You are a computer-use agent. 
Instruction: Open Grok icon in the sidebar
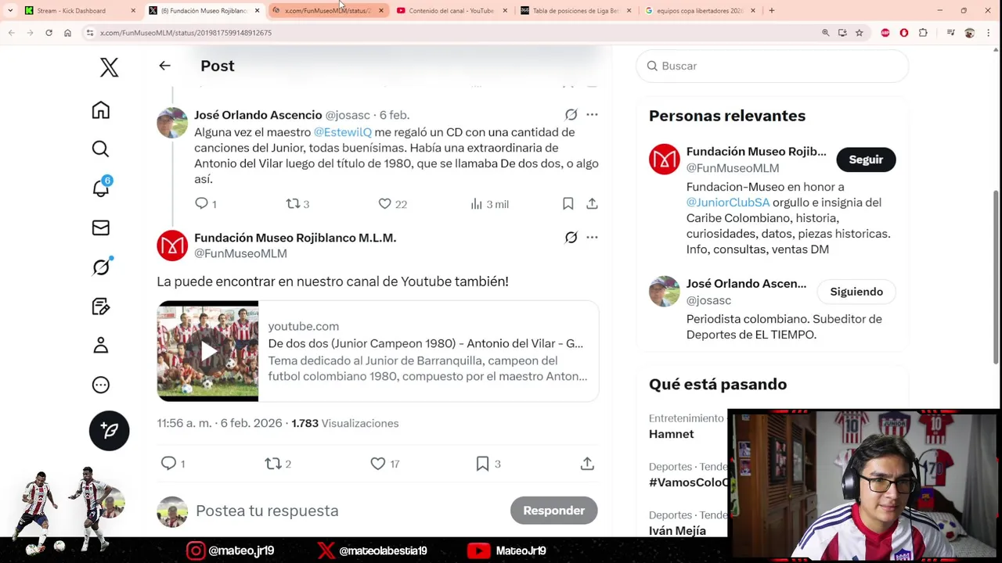pyautogui.click(x=101, y=267)
